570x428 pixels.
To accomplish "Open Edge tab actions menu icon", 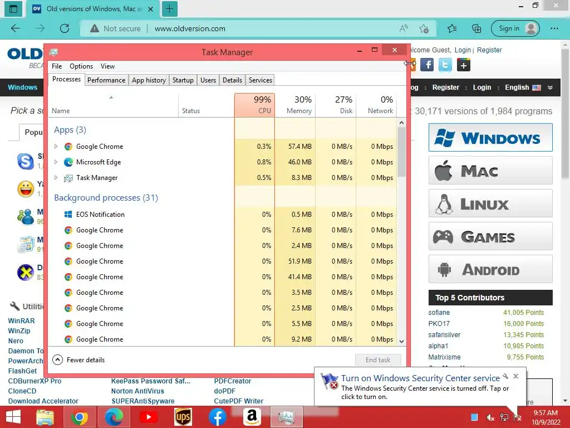I will tap(13, 9).
